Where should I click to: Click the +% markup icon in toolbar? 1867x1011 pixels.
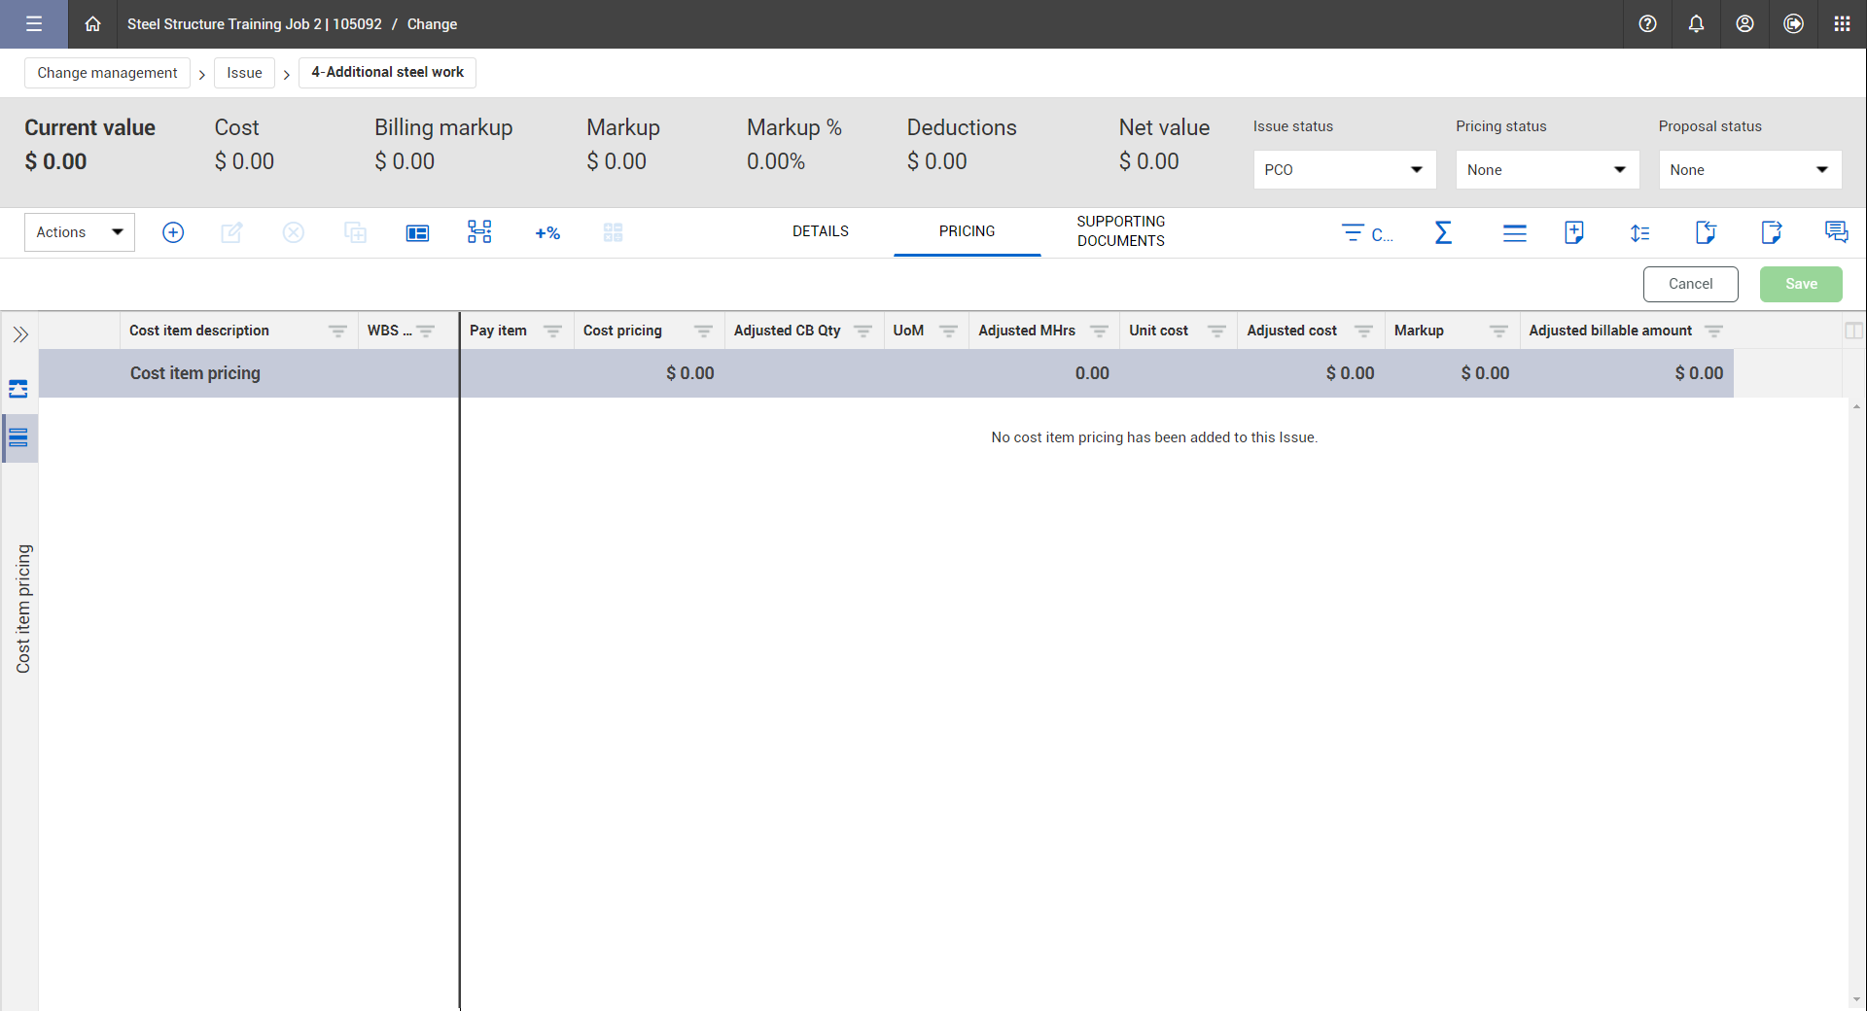pyautogui.click(x=547, y=233)
